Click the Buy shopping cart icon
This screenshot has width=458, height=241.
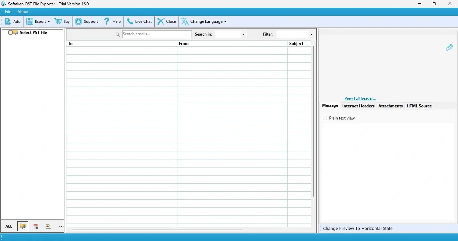[58, 21]
